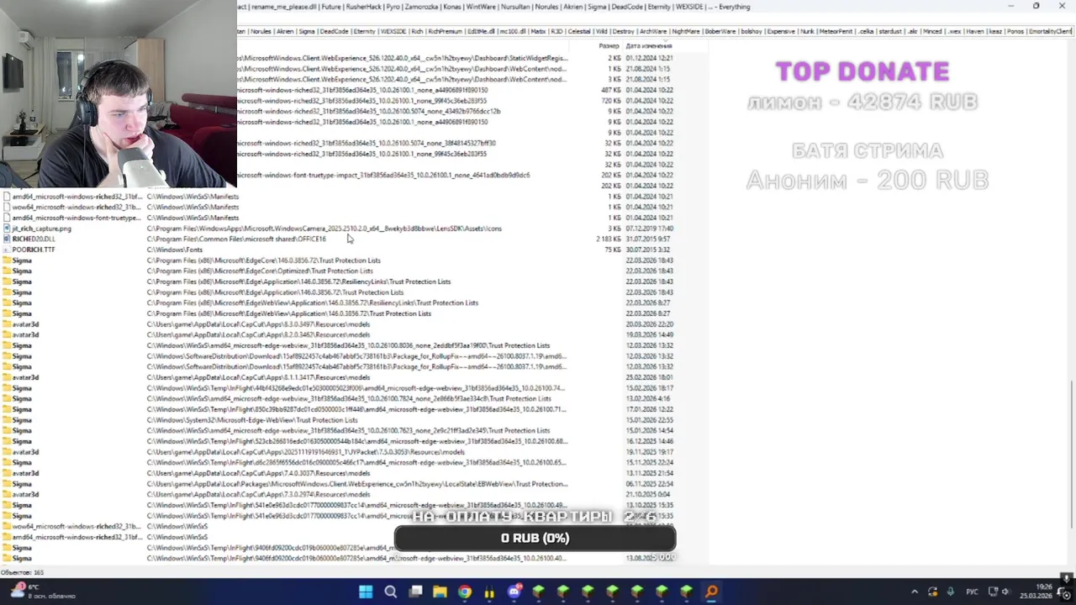
Task: Click status bar text Объектов: 365
Action: tap(22, 572)
